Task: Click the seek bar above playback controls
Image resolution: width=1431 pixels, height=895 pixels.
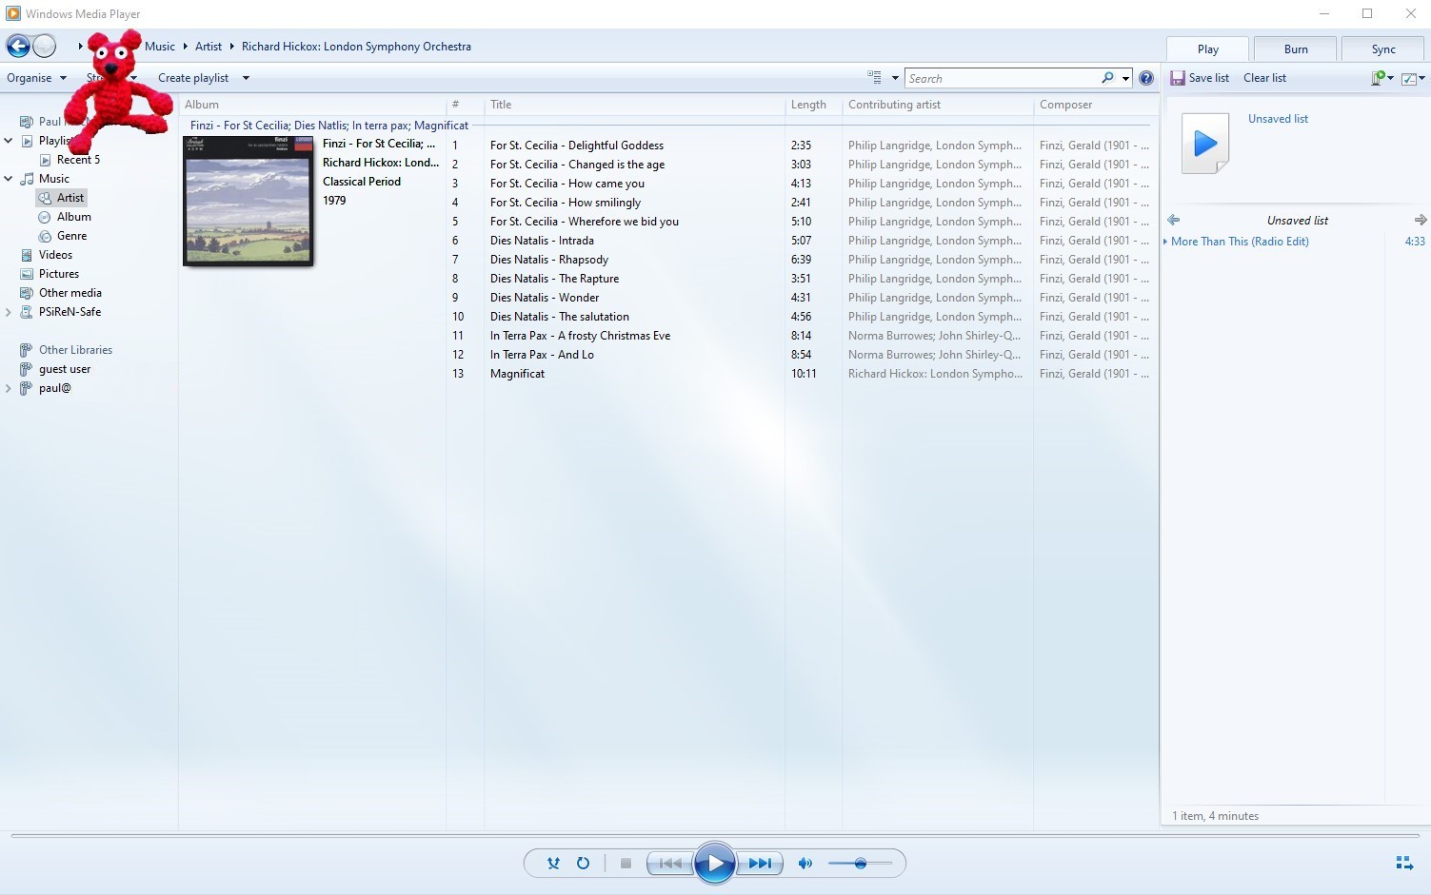Action: pos(715,836)
